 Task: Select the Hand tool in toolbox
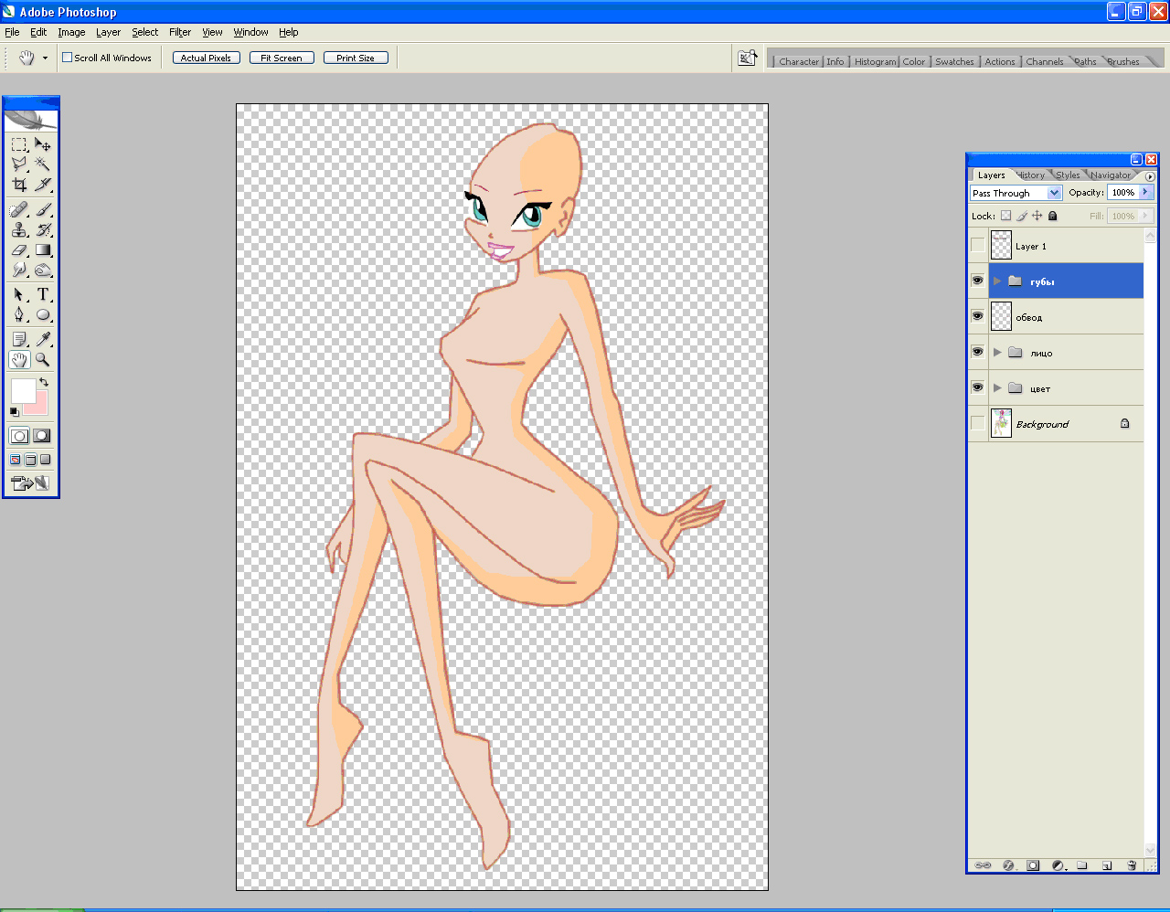pos(19,360)
